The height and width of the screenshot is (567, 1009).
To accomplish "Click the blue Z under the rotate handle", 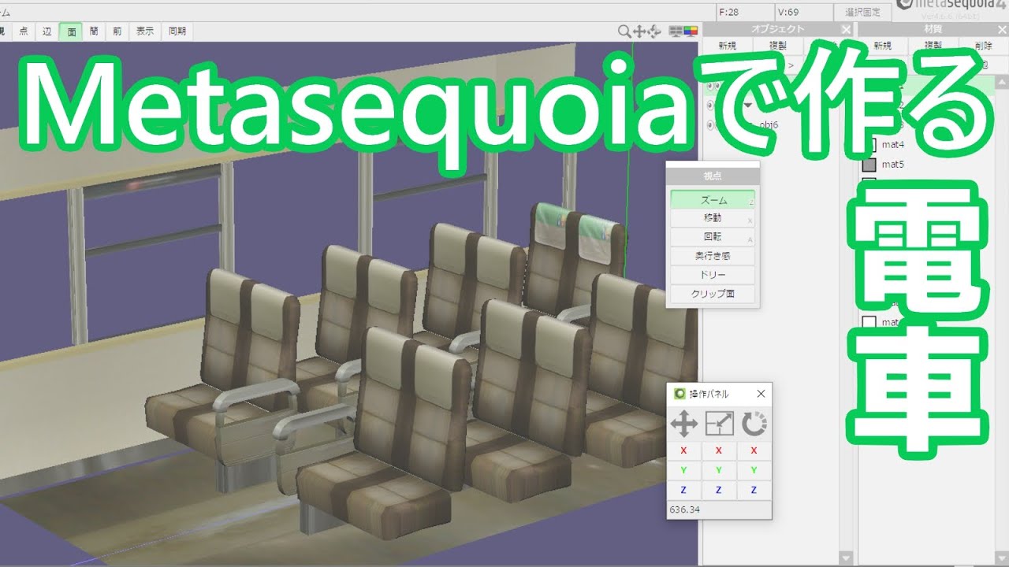I will [x=754, y=490].
